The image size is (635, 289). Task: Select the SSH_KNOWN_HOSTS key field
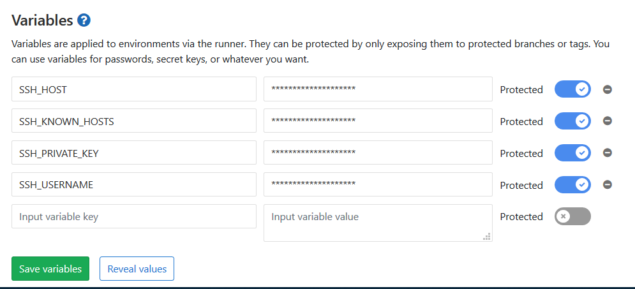[x=134, y=121]
